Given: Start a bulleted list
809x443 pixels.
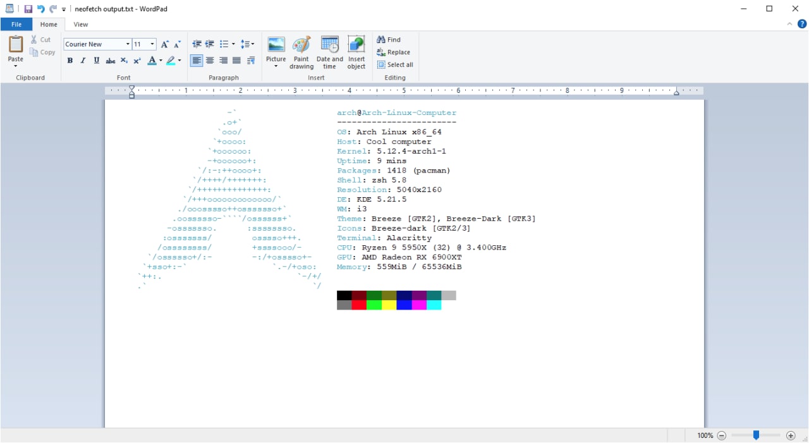Looking at the screenshot, I should tap(224, 44).
